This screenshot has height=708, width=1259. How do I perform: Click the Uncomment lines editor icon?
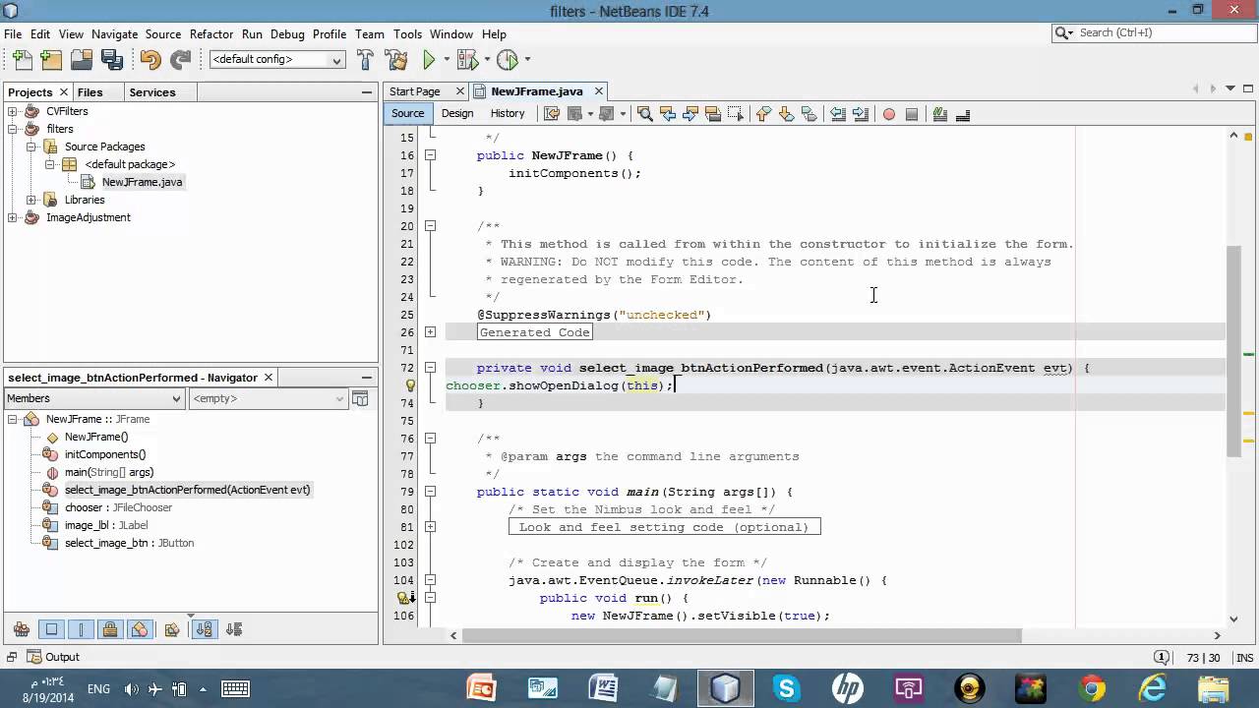tap(963, 114)
